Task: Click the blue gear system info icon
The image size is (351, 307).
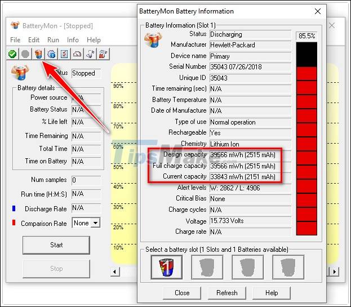Action: (51, 54)
